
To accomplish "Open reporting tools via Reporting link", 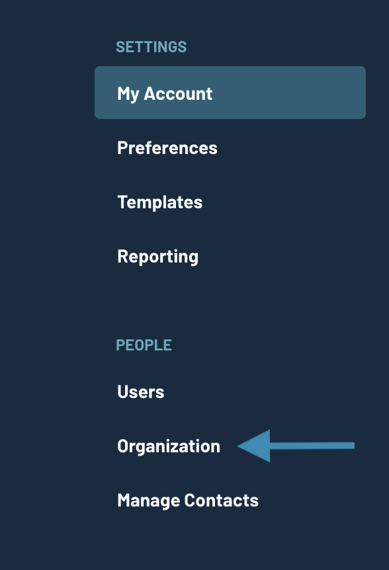I will coord(157,257).
